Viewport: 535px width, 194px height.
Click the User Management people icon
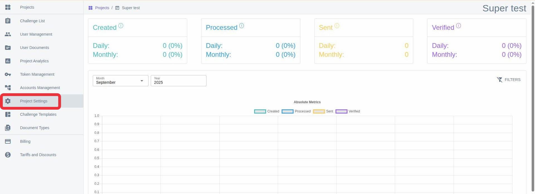8,34
